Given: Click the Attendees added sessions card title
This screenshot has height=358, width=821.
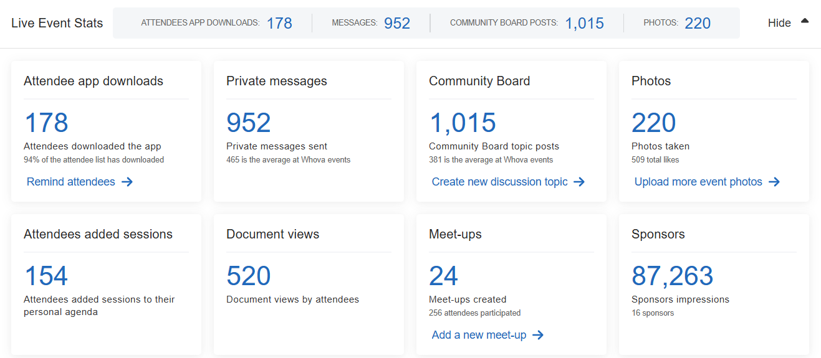Looking at the screenshot, I should [x=98, y=234].
